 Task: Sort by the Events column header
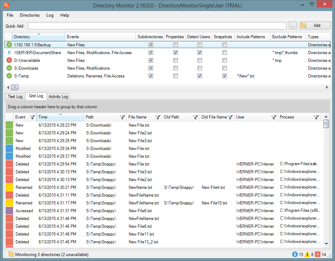(x=100, y=37)
